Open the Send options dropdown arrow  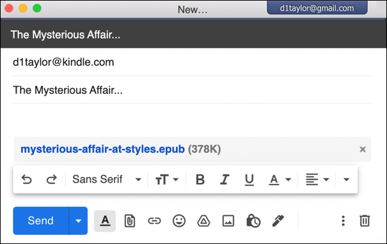pos(78,220)
